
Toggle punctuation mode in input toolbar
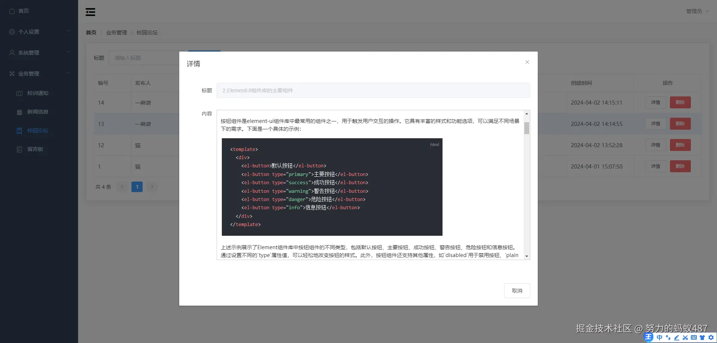[x=668, y=337]
